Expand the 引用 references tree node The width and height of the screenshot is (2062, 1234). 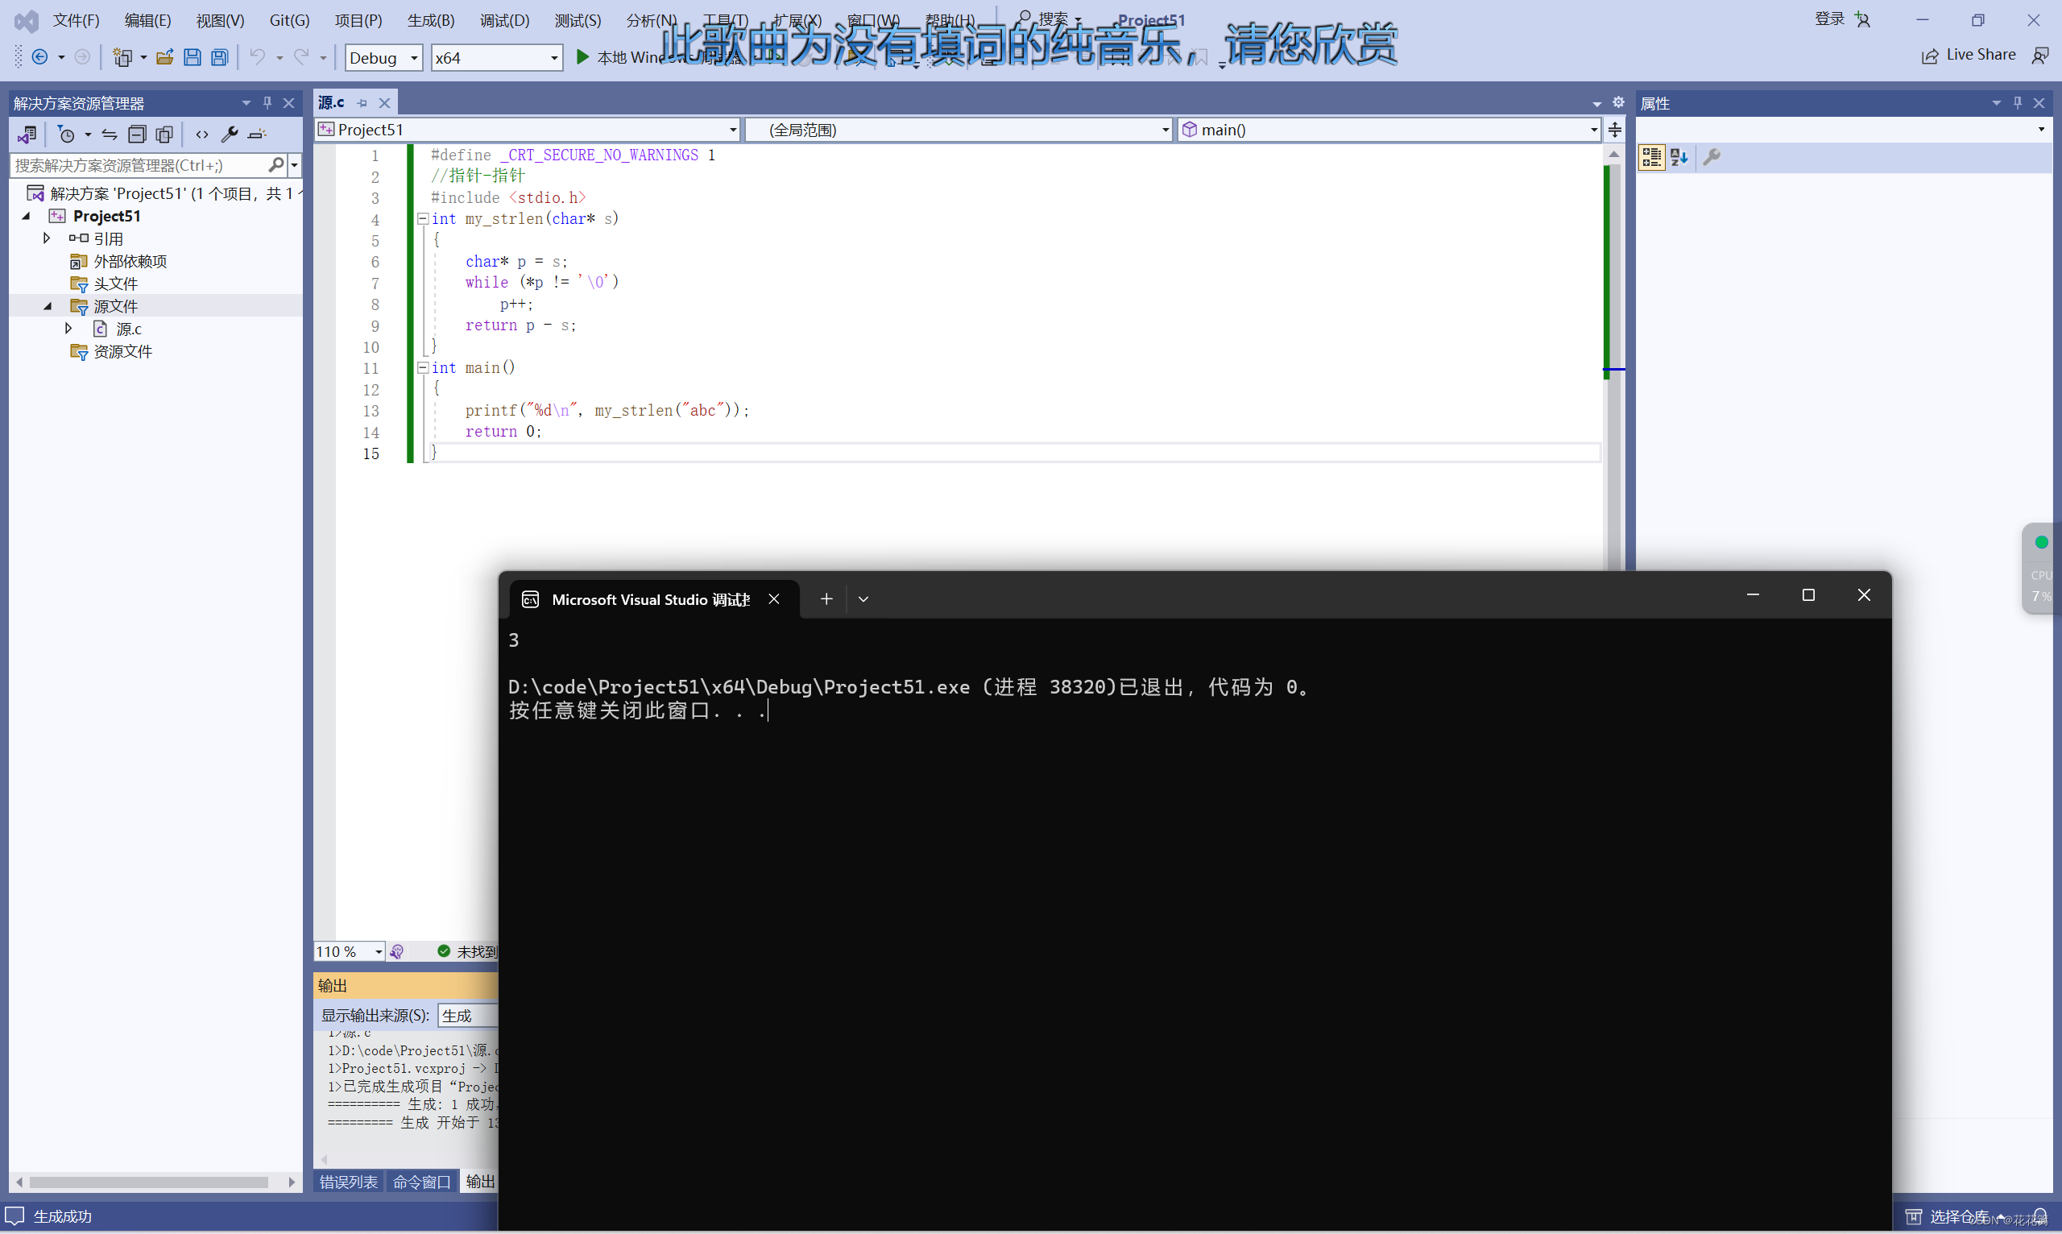click(x=48, y=238)
